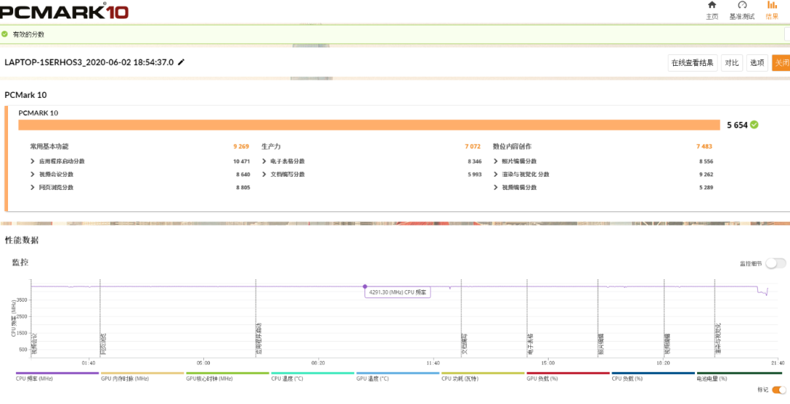
Task: Click the 视频编辑 marker line in chart
Action: (664, 318)
